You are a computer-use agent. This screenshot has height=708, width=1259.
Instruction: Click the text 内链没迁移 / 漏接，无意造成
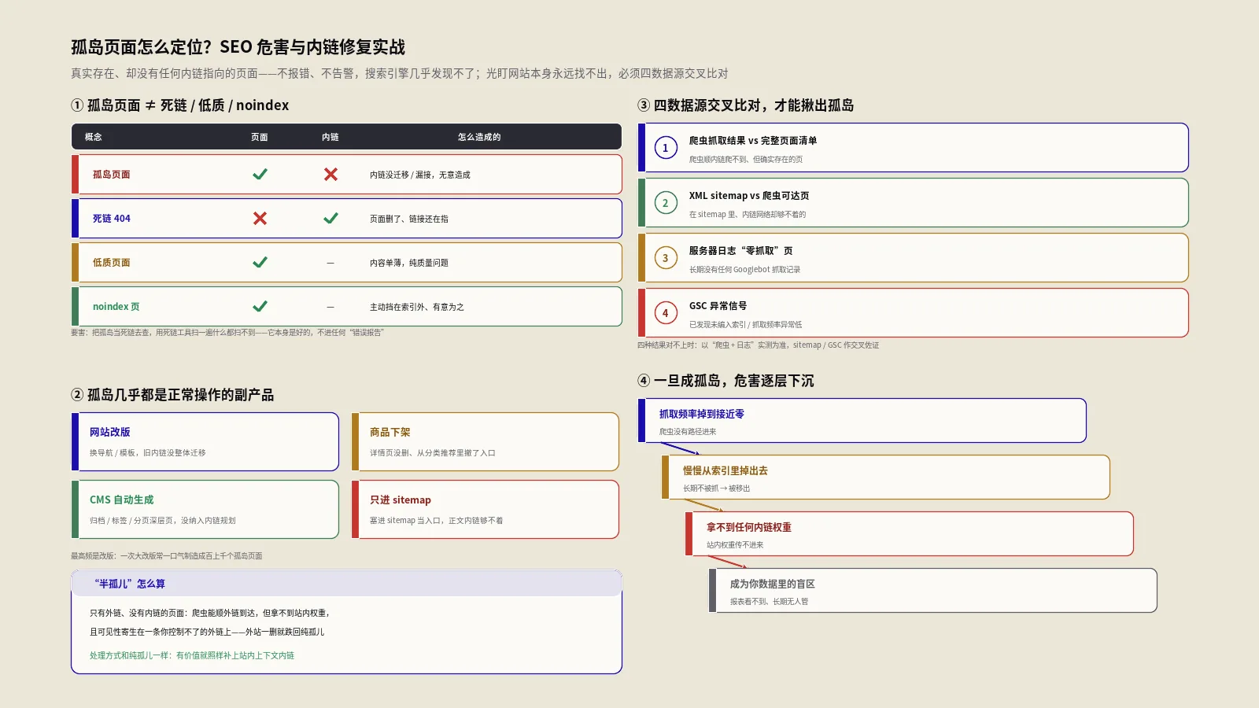point(420,175)
